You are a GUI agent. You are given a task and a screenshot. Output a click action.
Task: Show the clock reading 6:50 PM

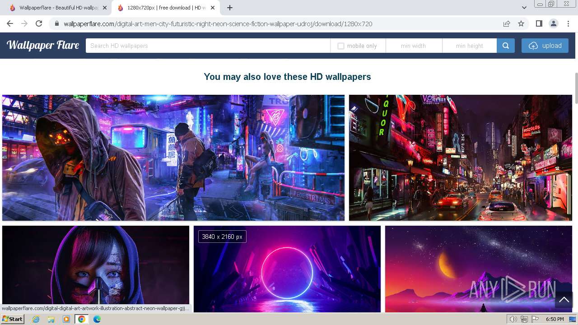click(x=555, y=319)
